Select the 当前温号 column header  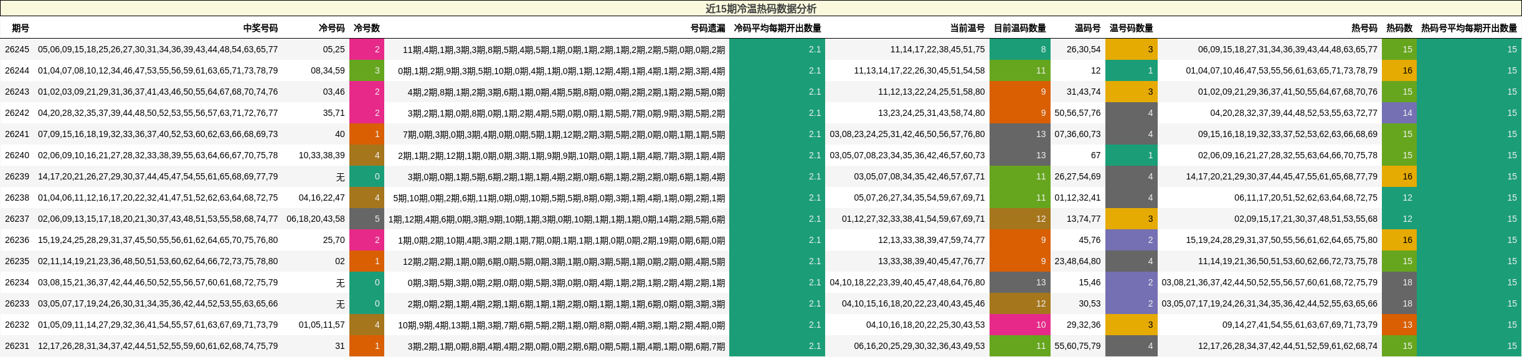967,28
